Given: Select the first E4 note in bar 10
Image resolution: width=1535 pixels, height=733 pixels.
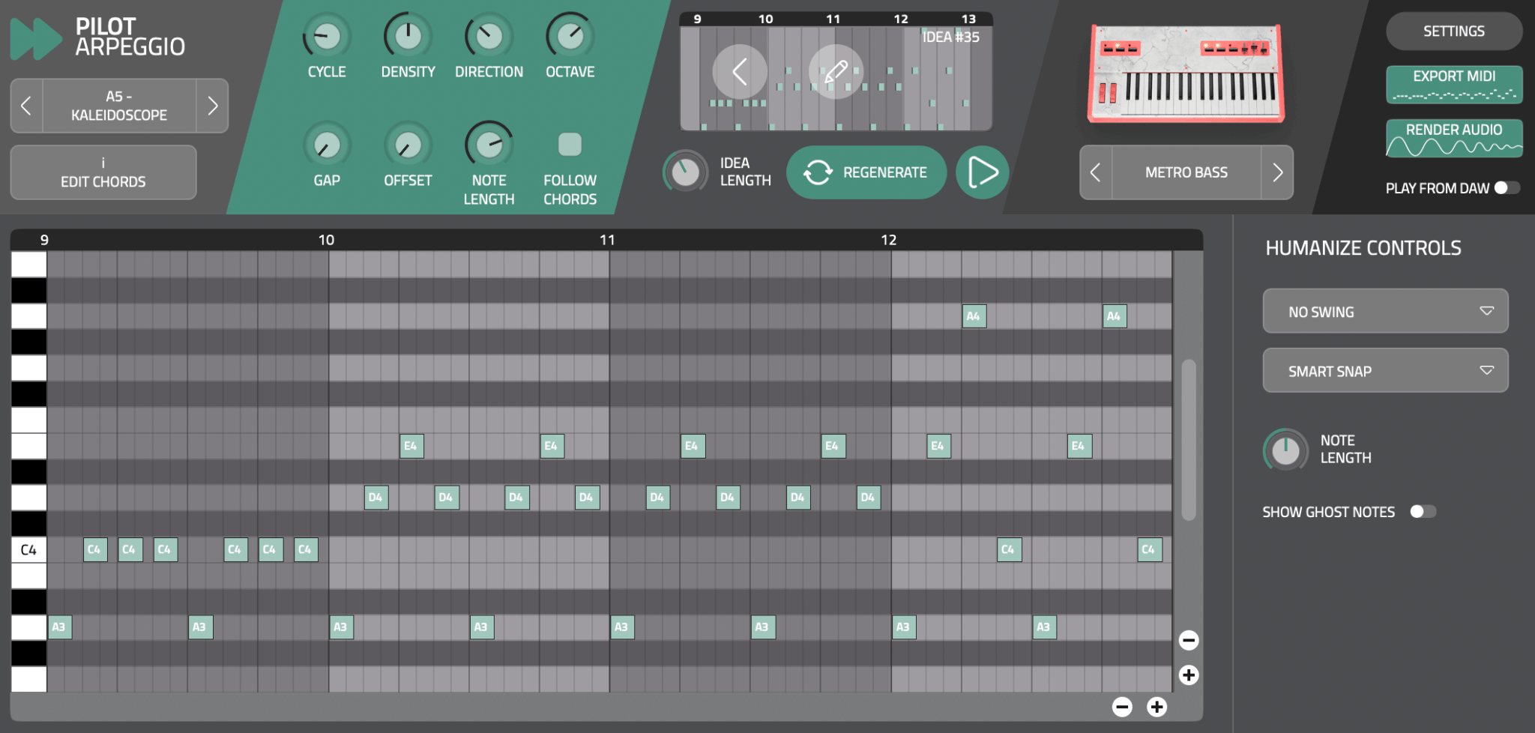Looking at the screenshot, I should coord(411,446).
